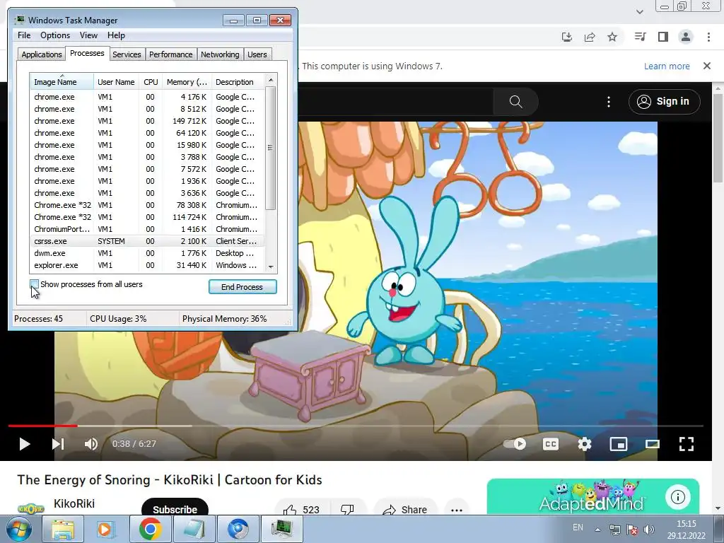Screen dimensions: 724x543
Task: Bookmark this page with star
Action: [x=612, y=37]
